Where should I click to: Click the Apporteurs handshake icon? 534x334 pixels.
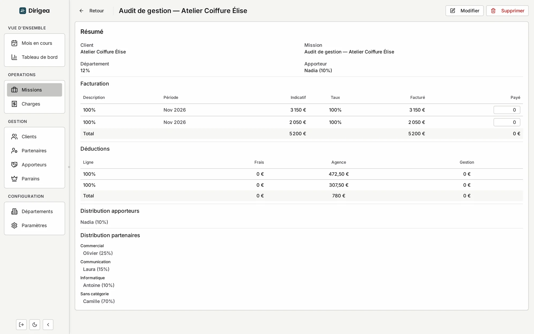[14, 165]
